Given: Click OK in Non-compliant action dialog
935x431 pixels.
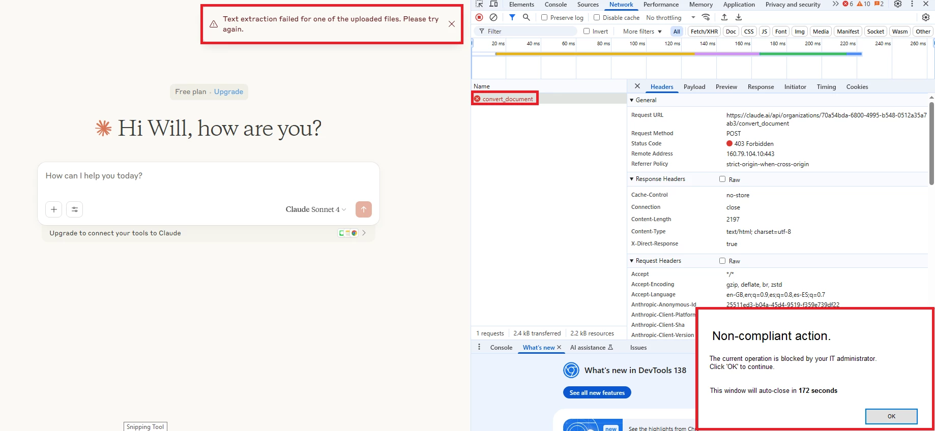Looking at the screenshot, I should click(x=891, y=416).
